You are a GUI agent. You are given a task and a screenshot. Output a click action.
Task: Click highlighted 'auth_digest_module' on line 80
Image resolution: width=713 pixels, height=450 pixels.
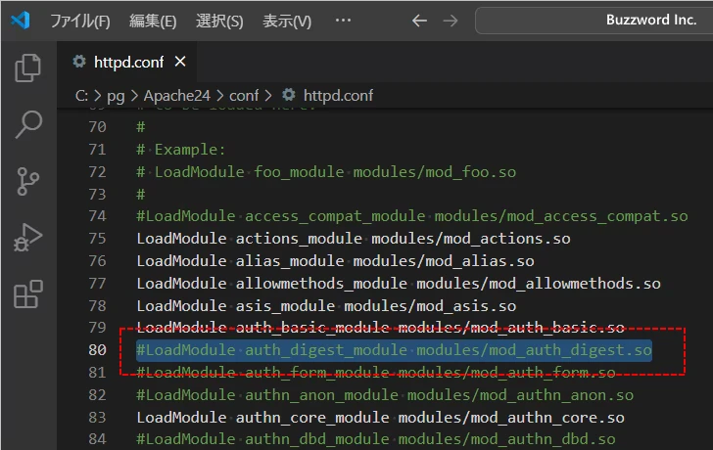(x=326, y=350)
